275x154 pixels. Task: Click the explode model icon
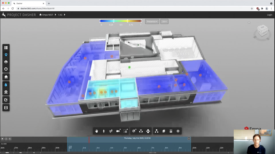click(148, 131)
